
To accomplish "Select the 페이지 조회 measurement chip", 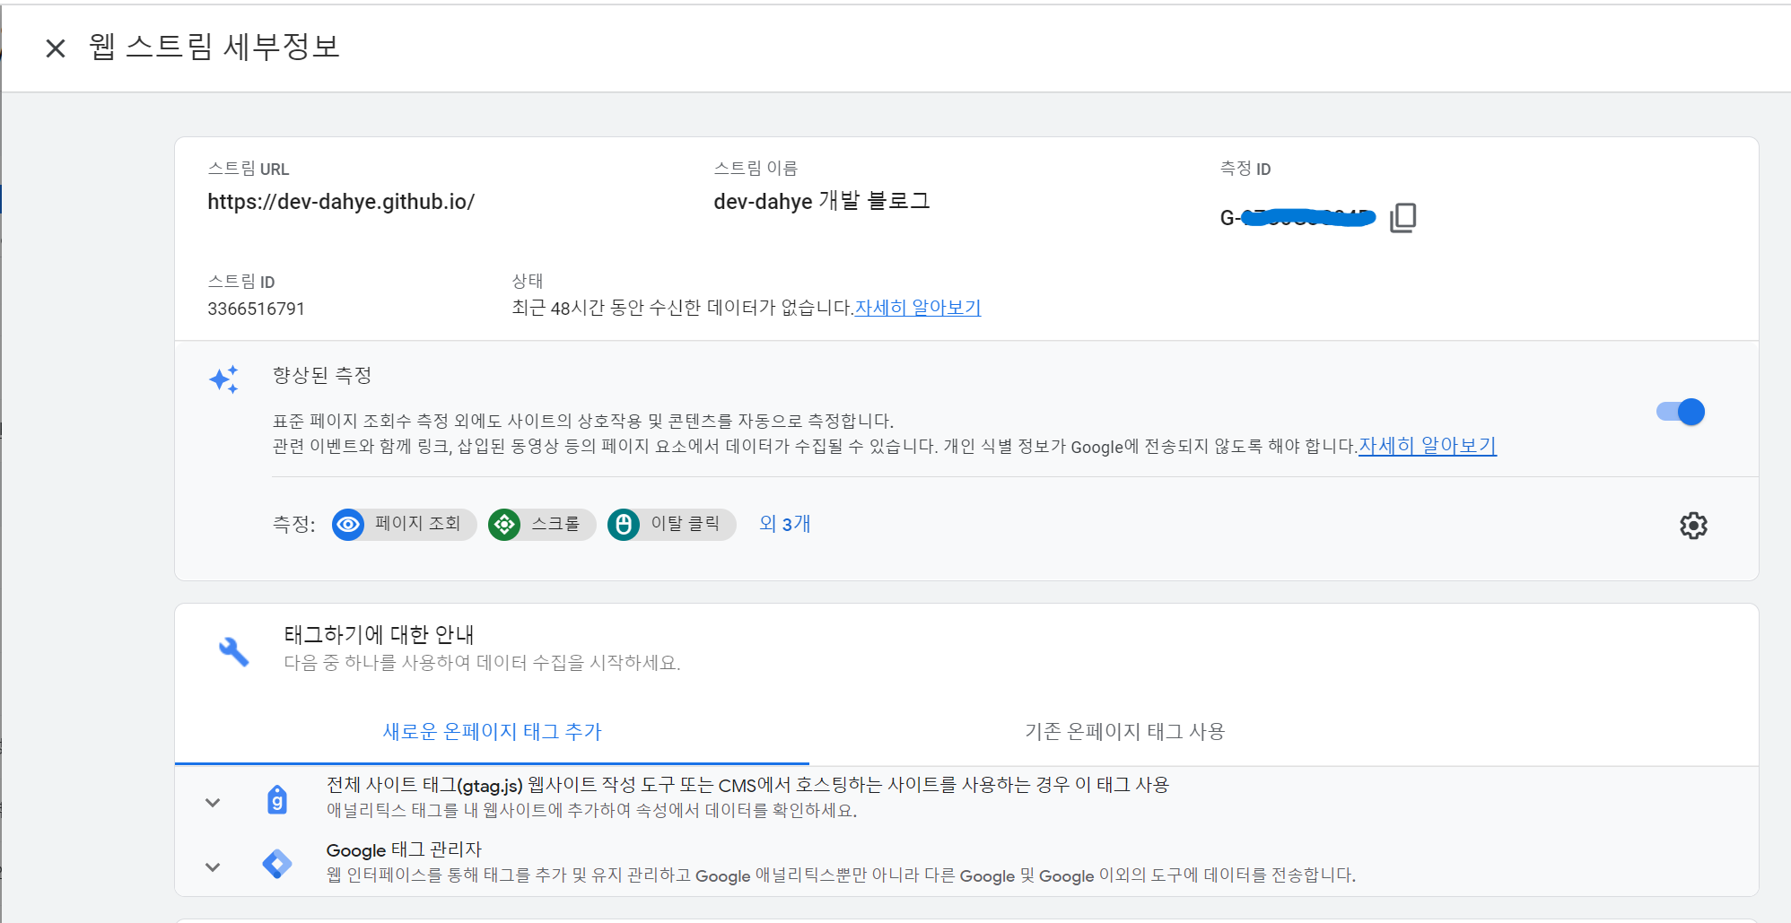I will point(405,524).
